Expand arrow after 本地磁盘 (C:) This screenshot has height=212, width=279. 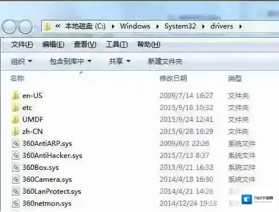(x=113, y=26)
